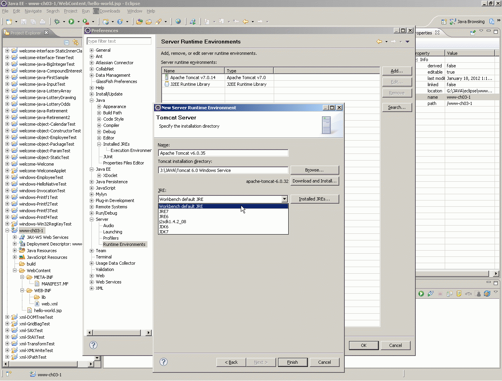Click the Back arrow in Preferences header
The image size is (502, 381).
pyautogui.click(x=379, y=42)
